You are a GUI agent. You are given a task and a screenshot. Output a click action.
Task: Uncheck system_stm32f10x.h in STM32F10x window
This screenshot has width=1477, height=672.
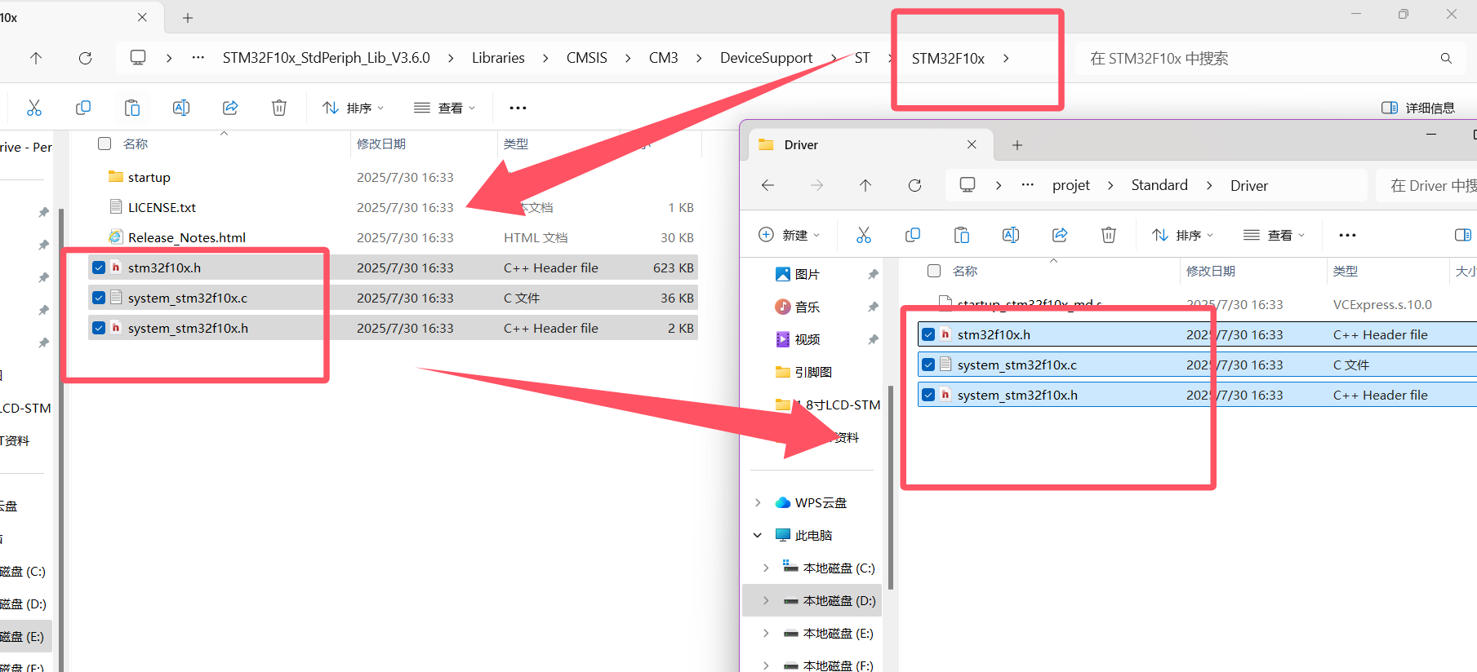(x=99, y=328)
